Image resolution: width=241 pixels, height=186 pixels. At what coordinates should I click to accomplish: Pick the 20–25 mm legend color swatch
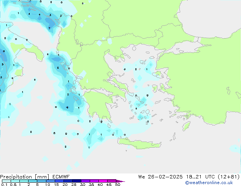(x=68, y=181)
